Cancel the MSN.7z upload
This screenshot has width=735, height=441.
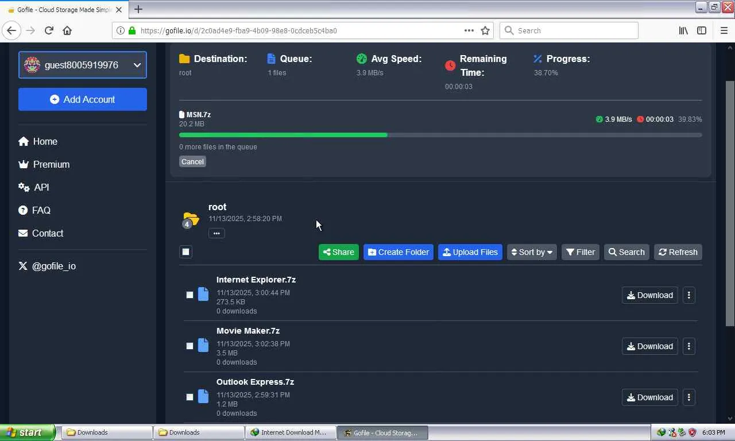click(192, 161)
